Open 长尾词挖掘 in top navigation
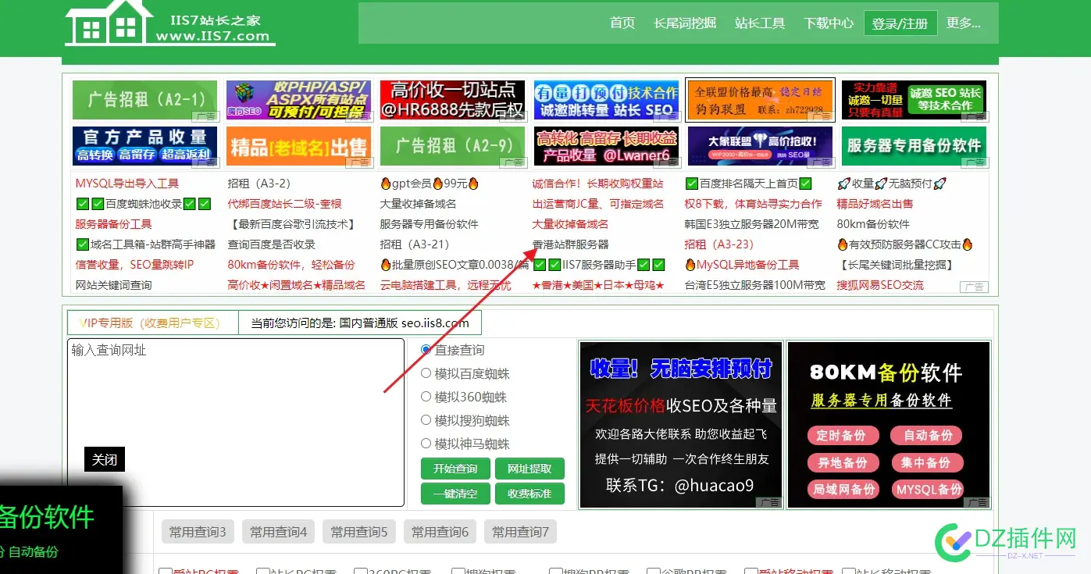This screenshot has width=1091, height=574. click(685, 23)
